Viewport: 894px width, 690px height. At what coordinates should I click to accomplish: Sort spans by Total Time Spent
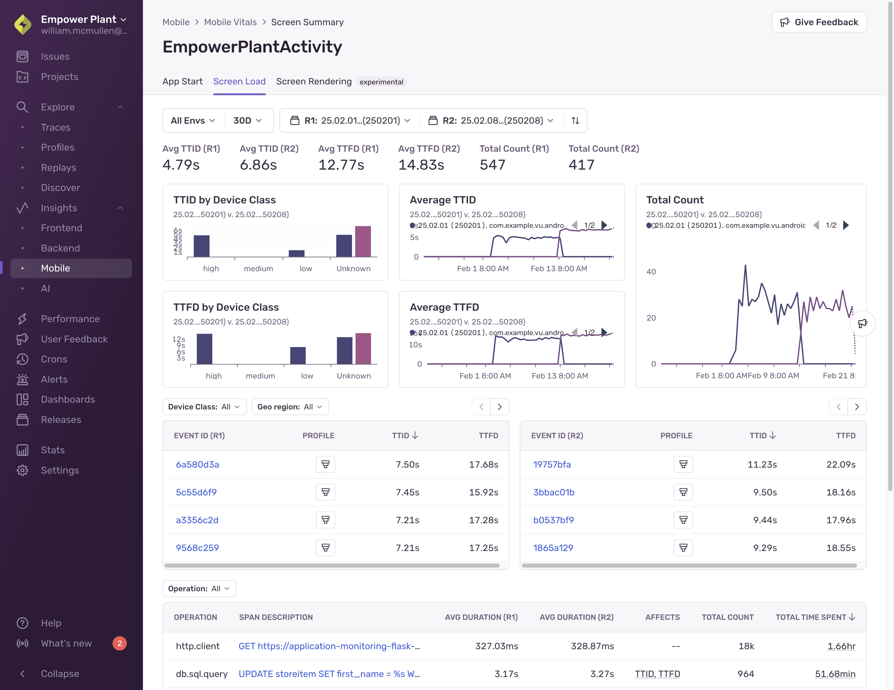[815, 617]
